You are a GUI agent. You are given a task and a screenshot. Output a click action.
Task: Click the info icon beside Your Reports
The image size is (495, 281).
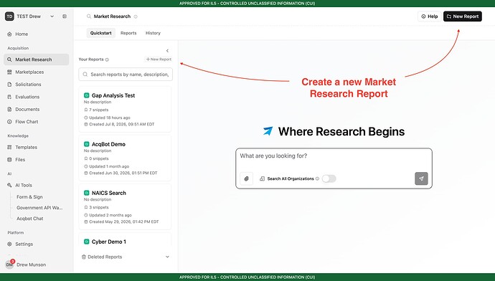(x=107, y=59)
